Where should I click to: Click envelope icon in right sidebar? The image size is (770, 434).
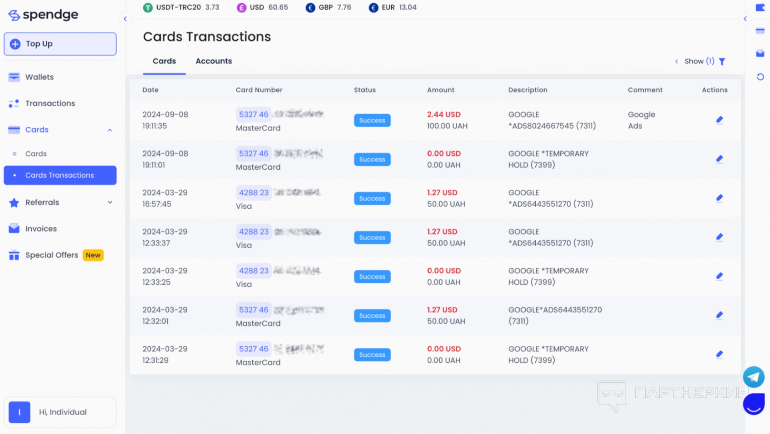point(760,53)
